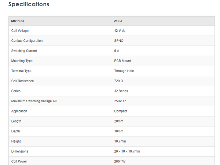
Task: Click the Maximum Switching Voltage AC label
Action: (x=34, y=101)
